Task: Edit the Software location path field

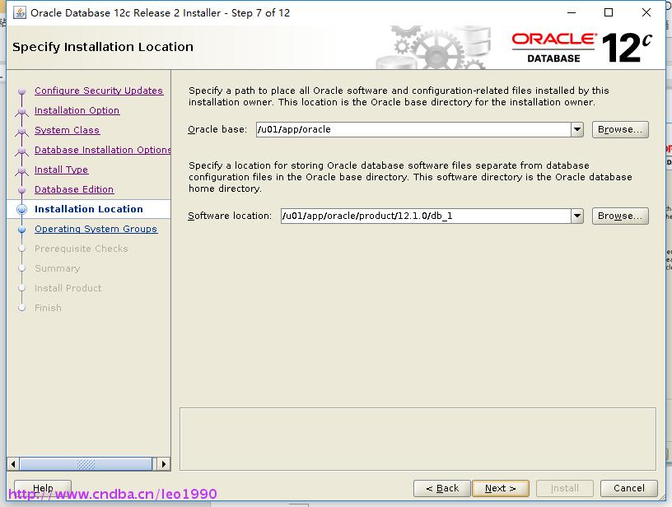Action: [426, 216]
